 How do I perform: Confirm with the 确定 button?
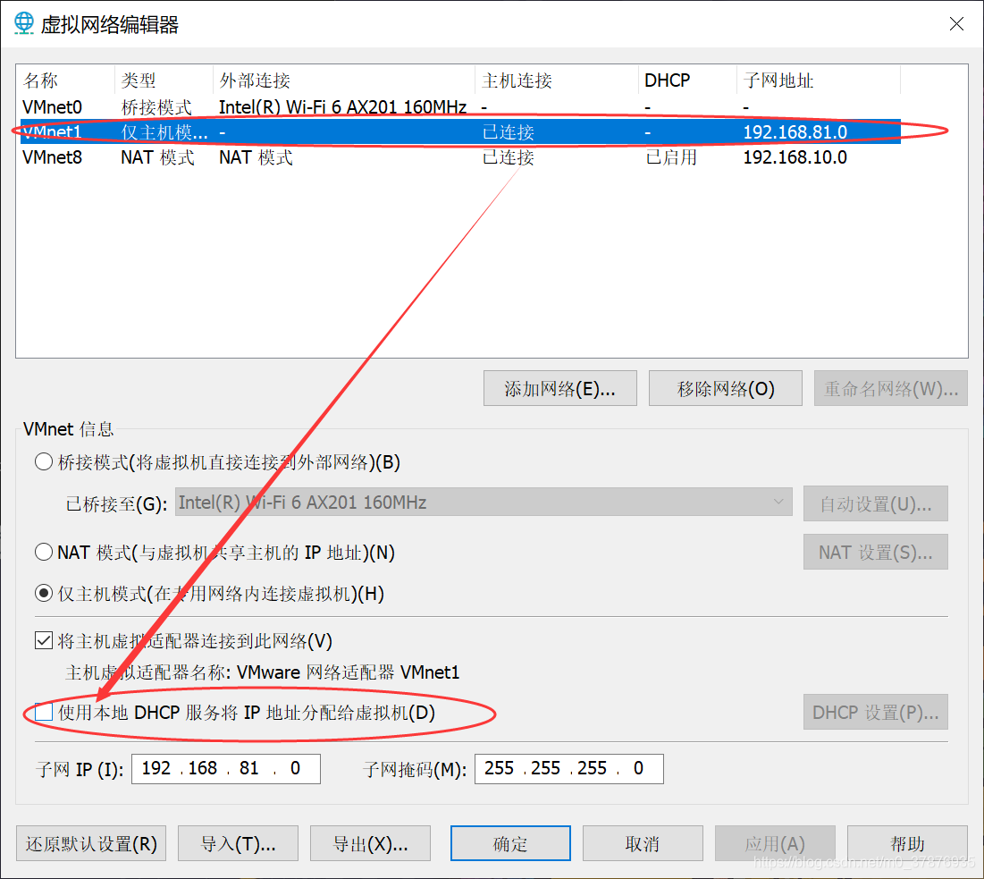[x=510, y=843]
